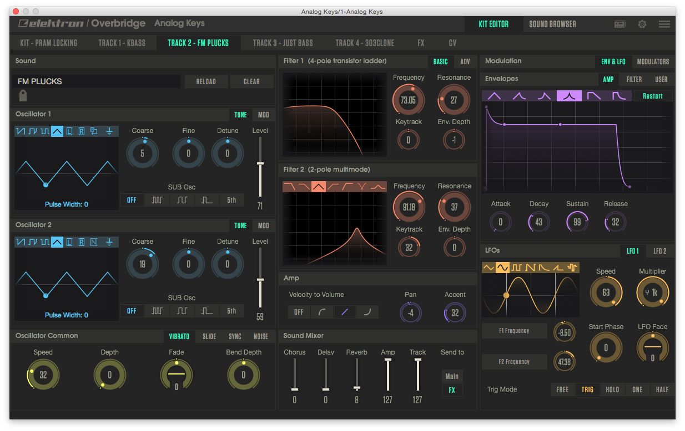Open Filter 1 ADV tab
The width and height of the screenshot is (685, 431).
click(x=465, y=61)
